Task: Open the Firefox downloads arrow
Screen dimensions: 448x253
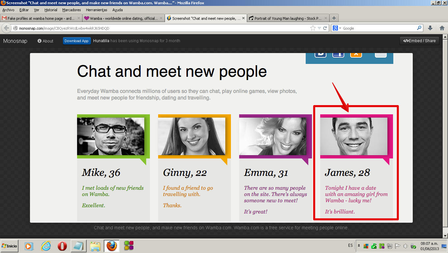Action: point(430,28)
